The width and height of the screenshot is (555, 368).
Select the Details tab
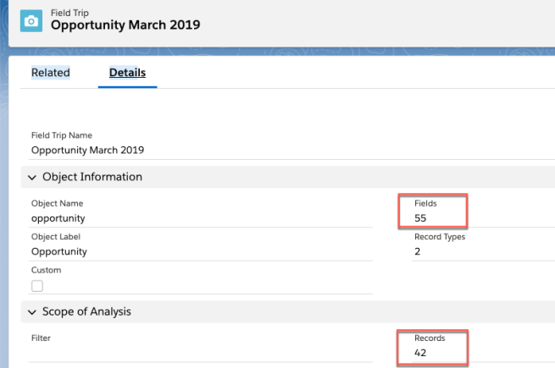[x=127, y=73]
